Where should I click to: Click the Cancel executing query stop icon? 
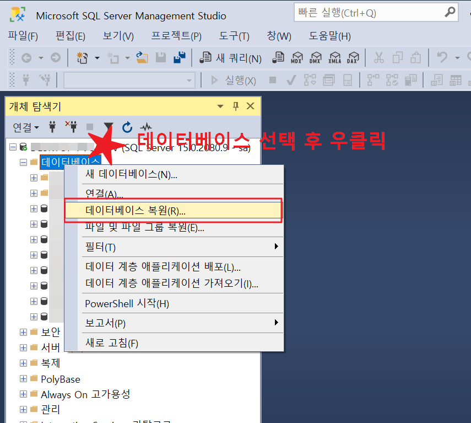pos(273,80)
